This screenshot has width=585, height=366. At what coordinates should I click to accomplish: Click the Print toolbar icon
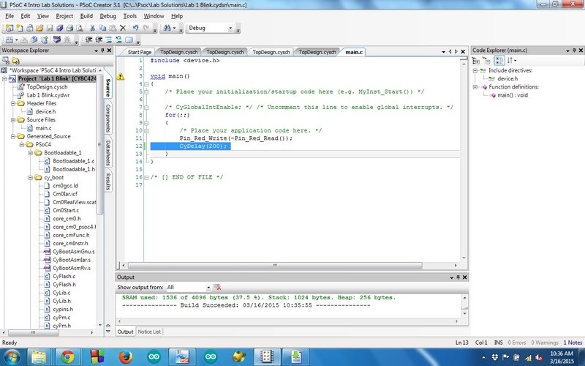pos(69,28)
